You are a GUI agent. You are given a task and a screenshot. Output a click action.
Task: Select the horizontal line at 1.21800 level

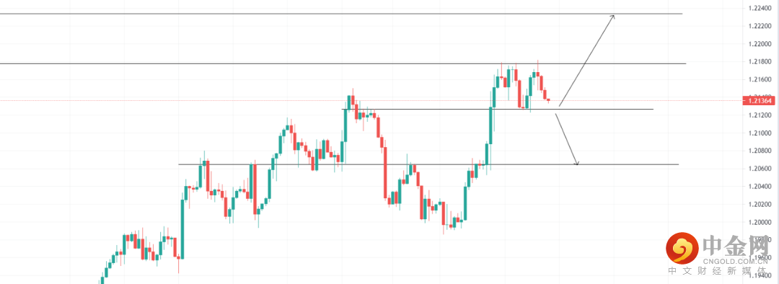coord(343,63)
